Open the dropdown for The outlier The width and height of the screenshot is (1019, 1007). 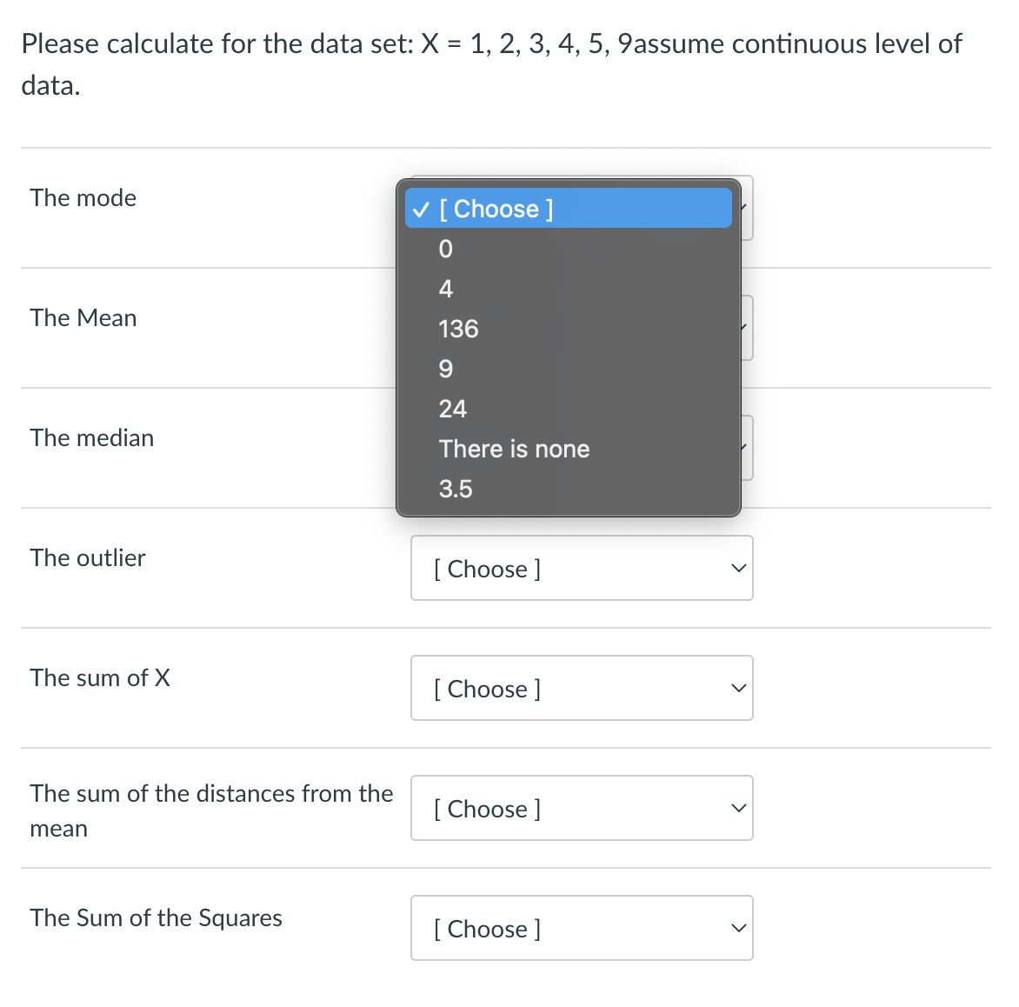click(x=581, y=568)
